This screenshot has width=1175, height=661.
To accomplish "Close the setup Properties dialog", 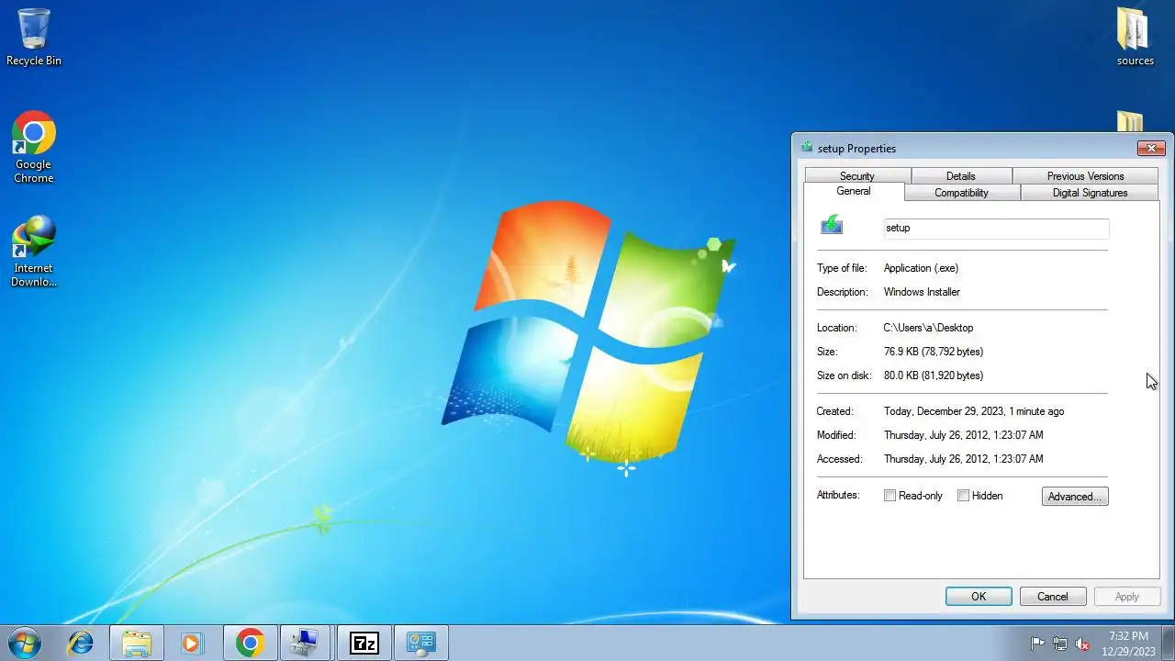I will tap(1150, 148).
